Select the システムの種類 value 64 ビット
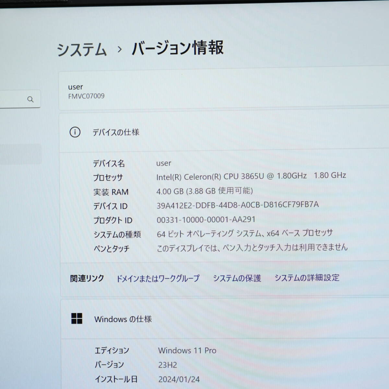The height and width of the screenshot is (389, 389). pyautogui.click(x=245, y=233)
